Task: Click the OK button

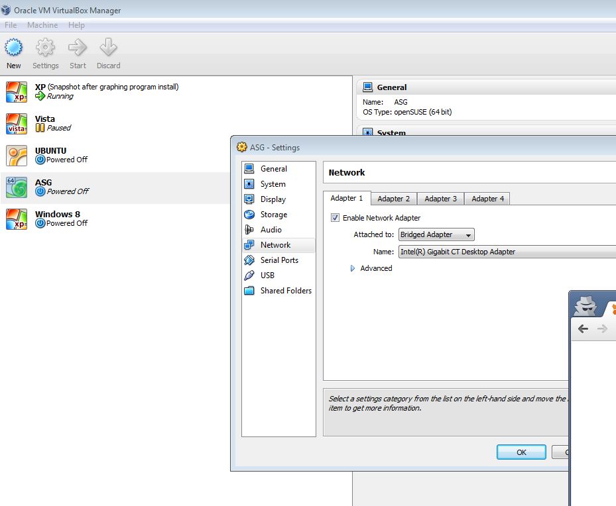Action: 521,452
